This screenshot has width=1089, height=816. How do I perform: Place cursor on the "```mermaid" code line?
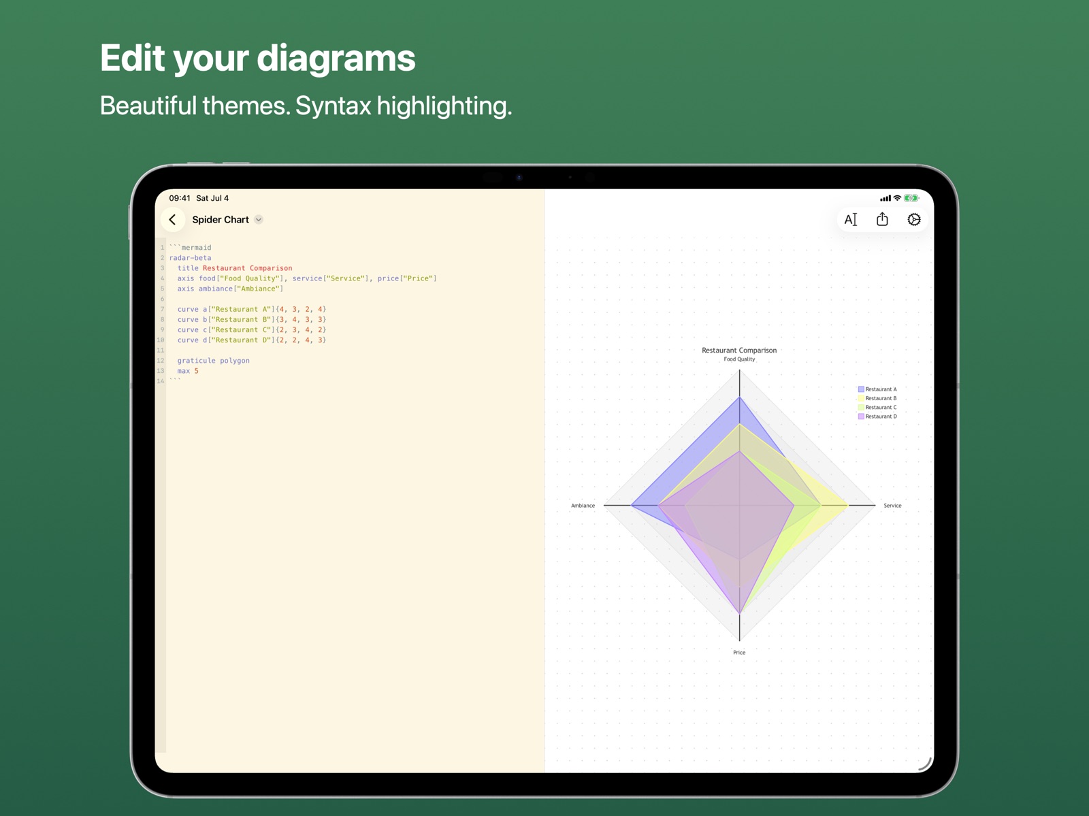click(191, 248)
